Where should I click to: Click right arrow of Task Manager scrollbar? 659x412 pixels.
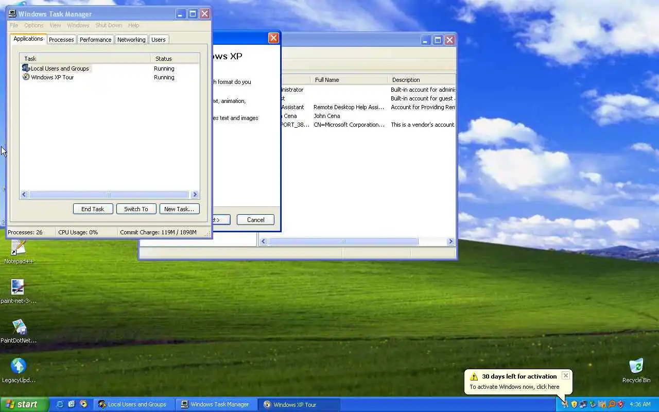click(195, 194)
